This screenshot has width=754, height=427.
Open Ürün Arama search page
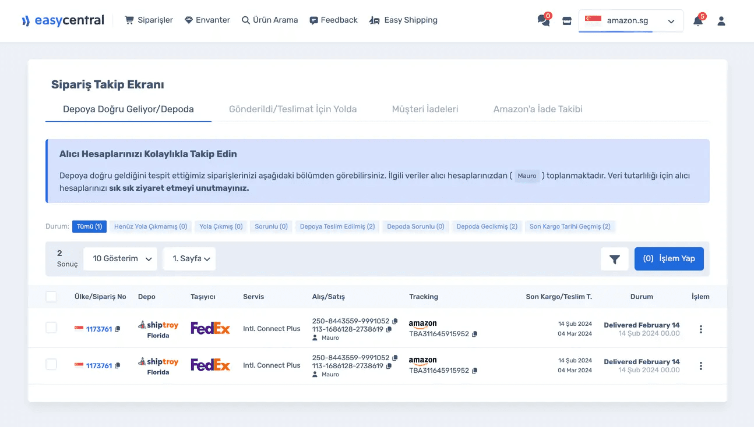click(x=270, y=20)
